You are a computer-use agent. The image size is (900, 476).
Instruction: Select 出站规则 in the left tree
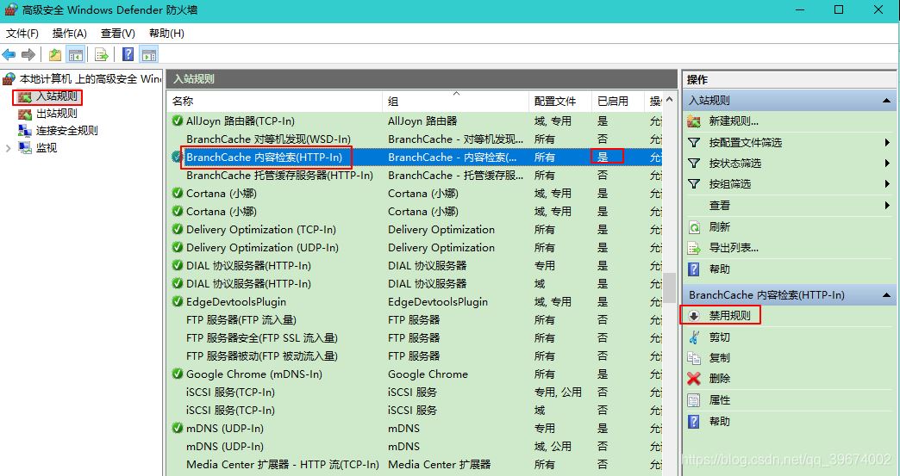pyautogui.click(x=56, y=114)
